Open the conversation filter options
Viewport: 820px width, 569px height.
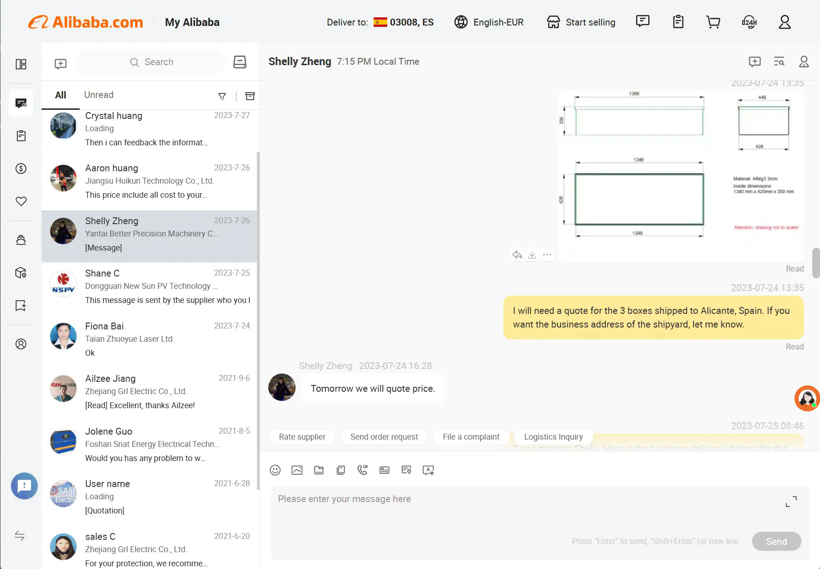pyautogui.click(x=222, y=96)
